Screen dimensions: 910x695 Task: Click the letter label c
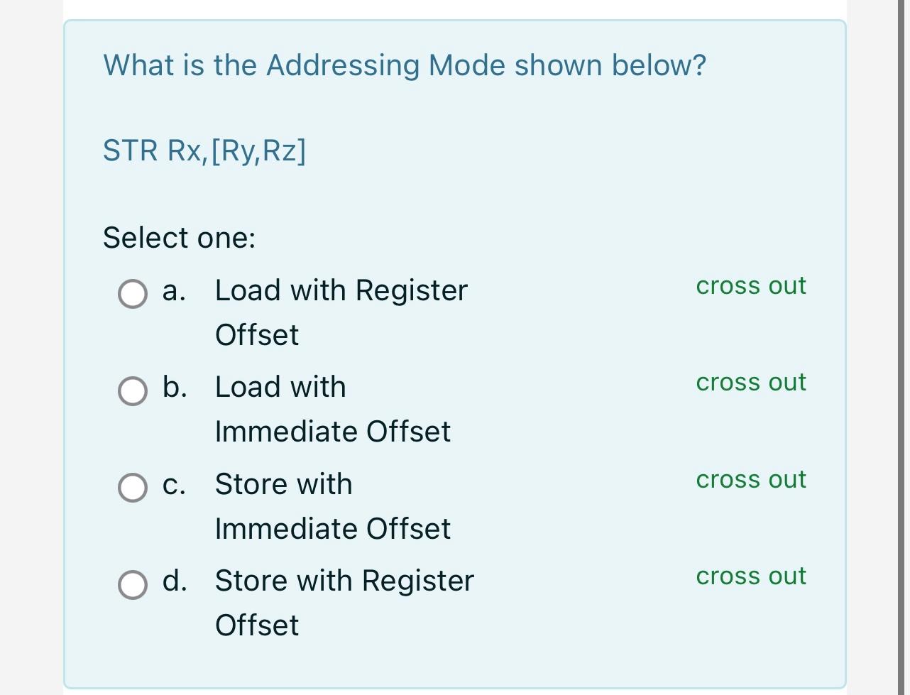[x=172, y=484]
